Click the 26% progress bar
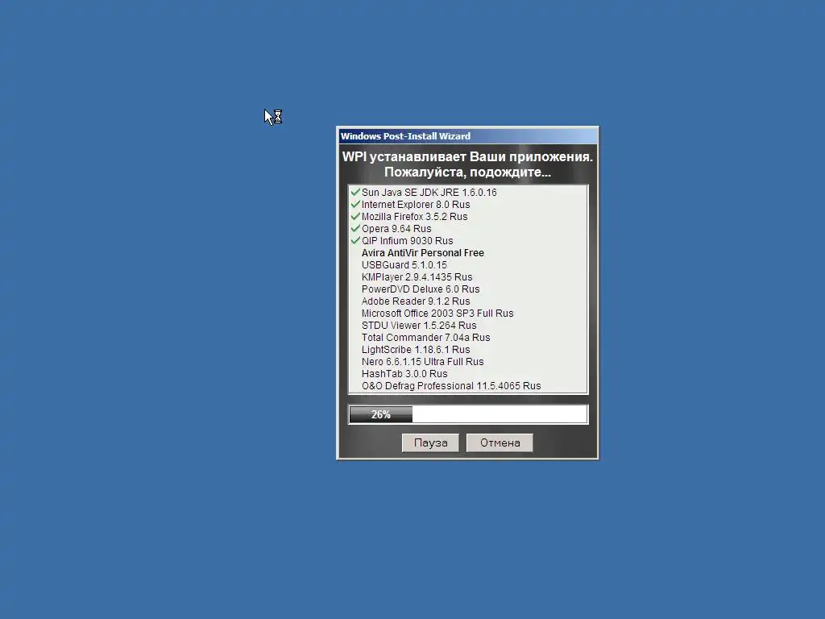This screenshot has width=825, height=619. click(468, 414)
